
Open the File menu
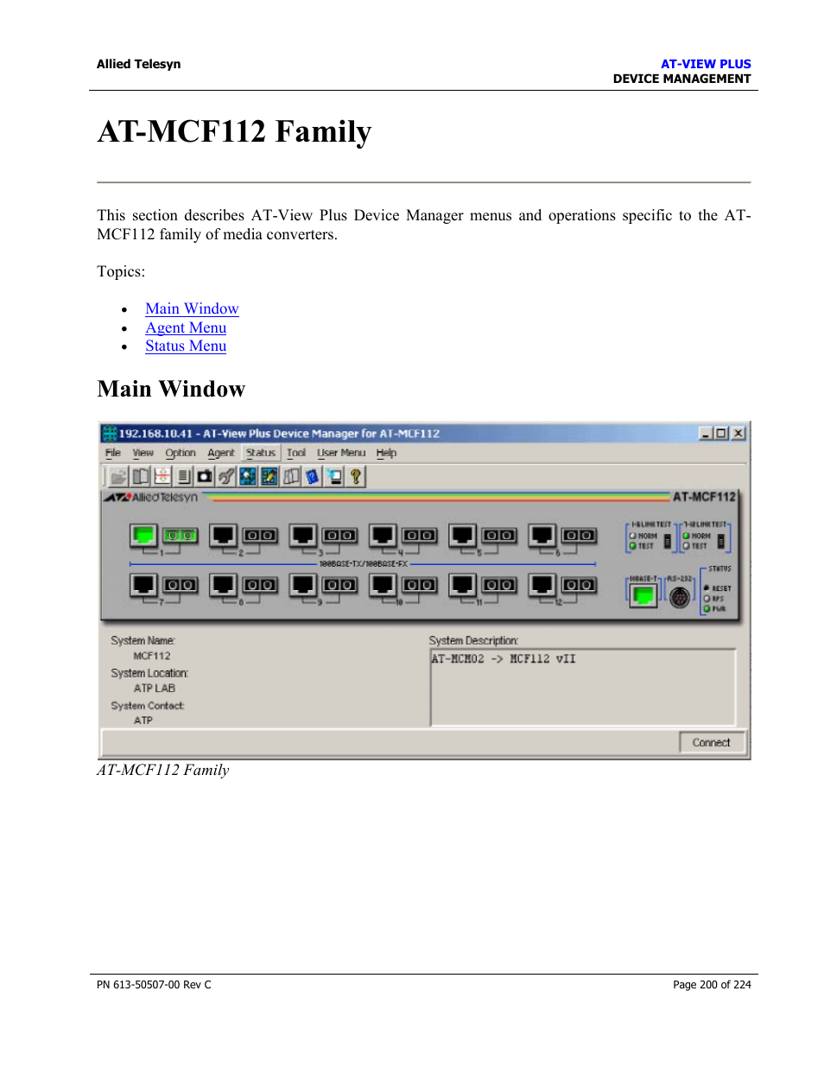pyautogui.click(x=112, y=453)
